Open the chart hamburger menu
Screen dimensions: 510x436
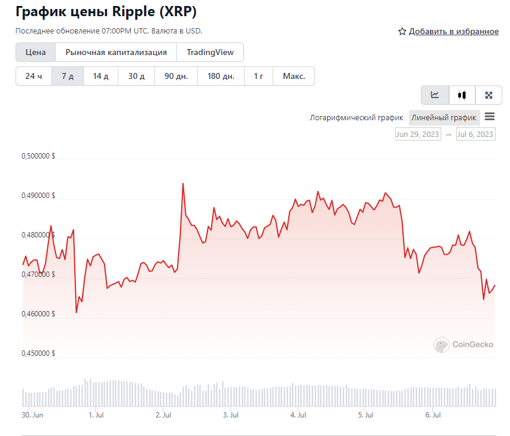pos(490,117)
